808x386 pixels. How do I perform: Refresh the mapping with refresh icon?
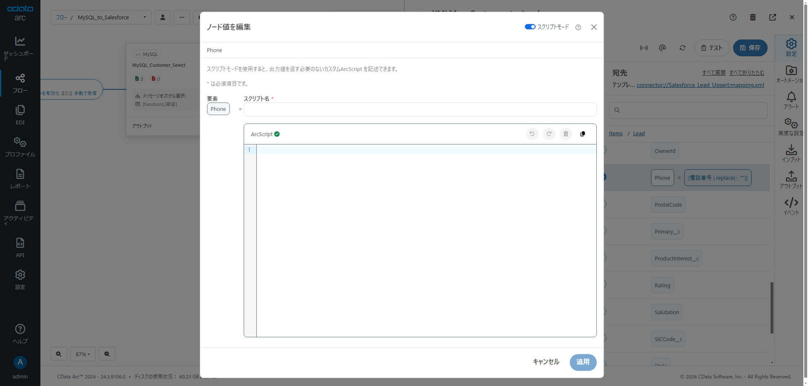683,48
